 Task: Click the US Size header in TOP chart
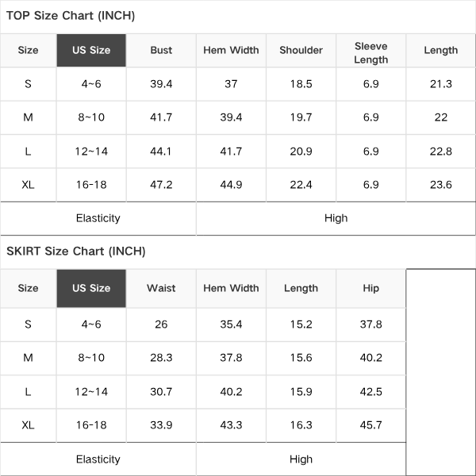click(91, 50)
